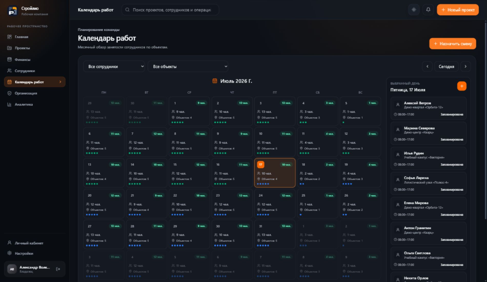This screenshot has height=282, width=487.
Task: Open the Все объекты dropdown
Action: 188,67
